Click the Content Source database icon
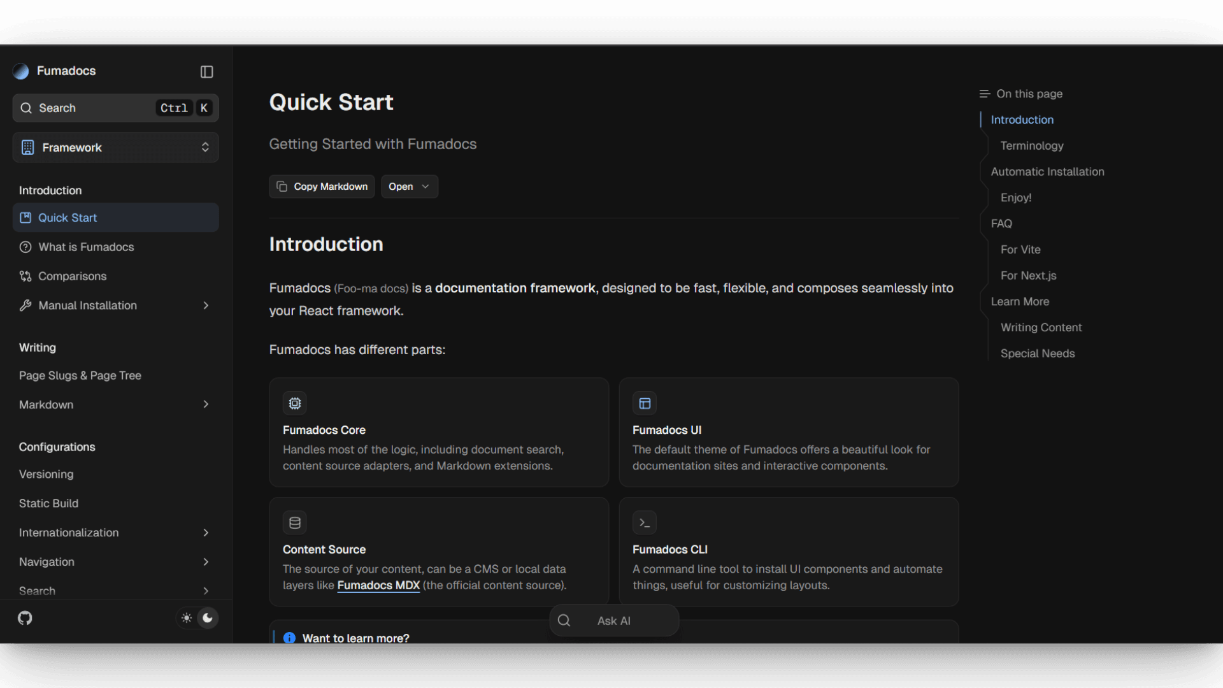The image size is (1223, 688). tap(294, 523)
